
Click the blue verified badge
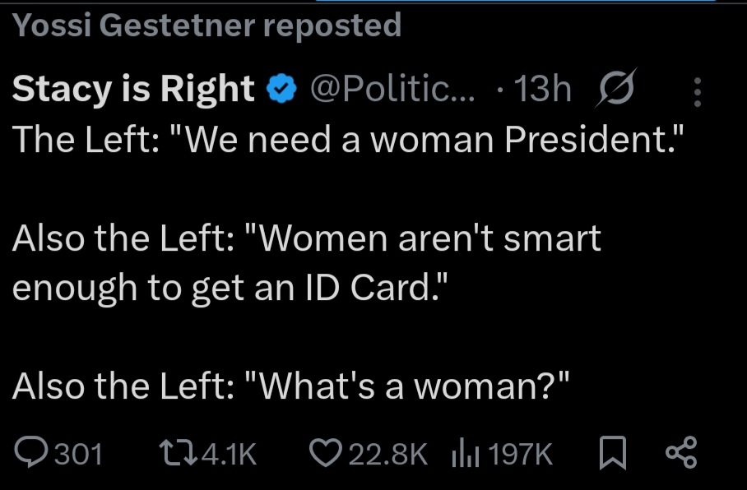pos(281,89)
